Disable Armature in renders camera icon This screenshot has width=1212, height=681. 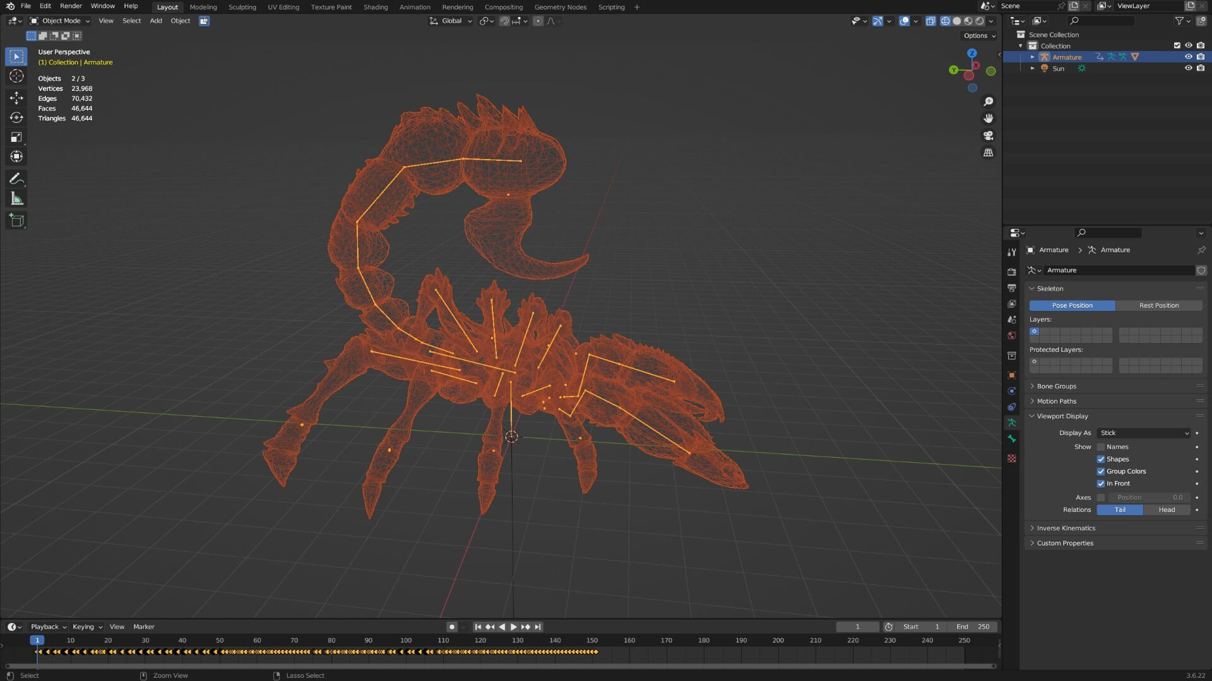[1201, 57]
